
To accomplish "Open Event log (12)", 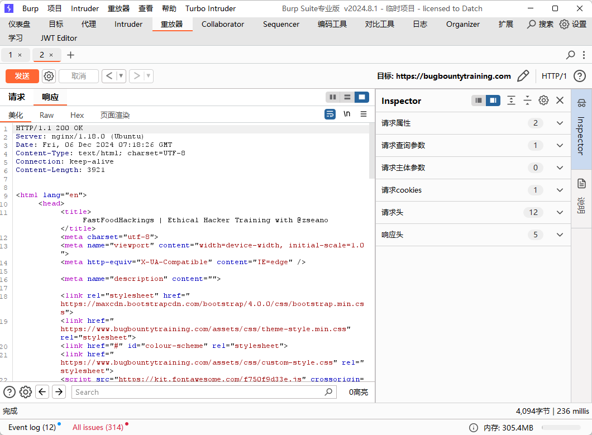I will (32, 427).
